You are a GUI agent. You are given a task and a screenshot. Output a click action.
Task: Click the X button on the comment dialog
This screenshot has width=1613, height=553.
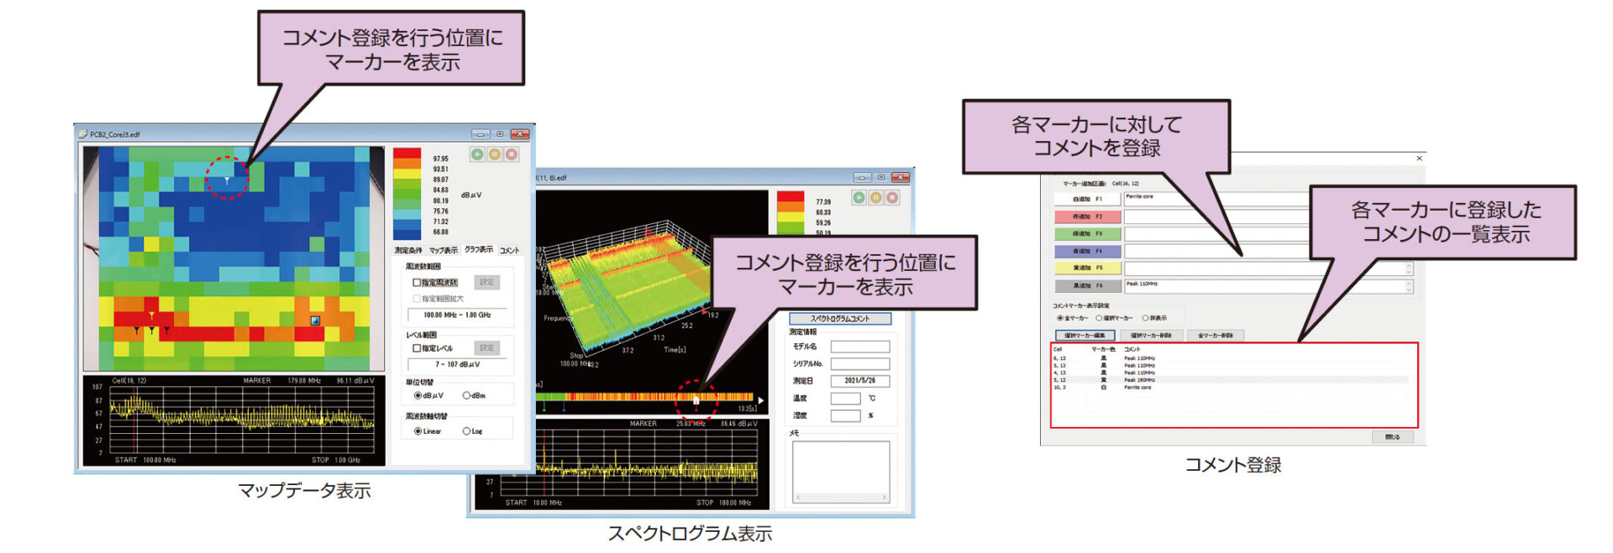point(1419,158)
